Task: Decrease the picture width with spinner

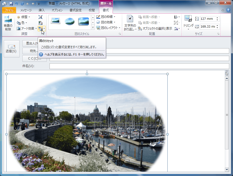Action: click(217, 28)
